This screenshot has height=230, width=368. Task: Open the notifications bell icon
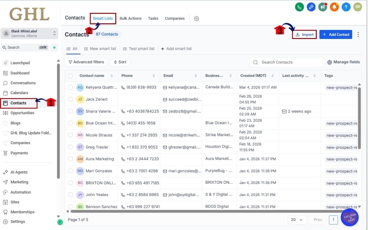click(x=334, y=6)
